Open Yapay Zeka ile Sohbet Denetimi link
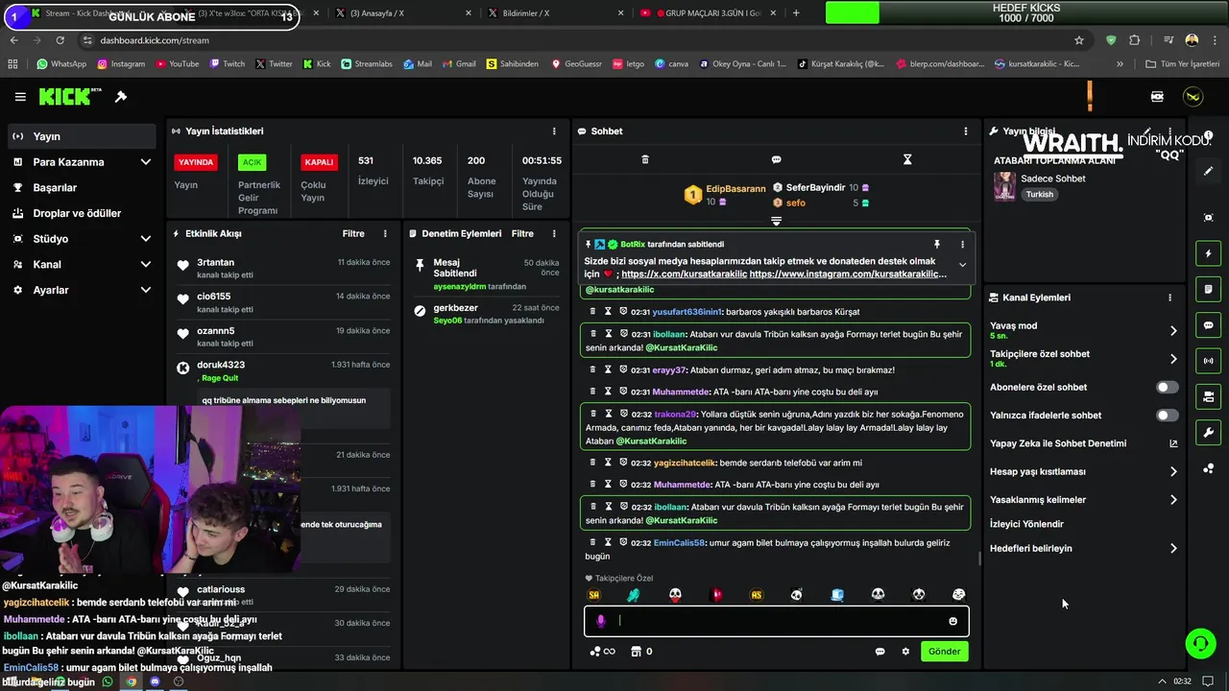 [1083, 443]
